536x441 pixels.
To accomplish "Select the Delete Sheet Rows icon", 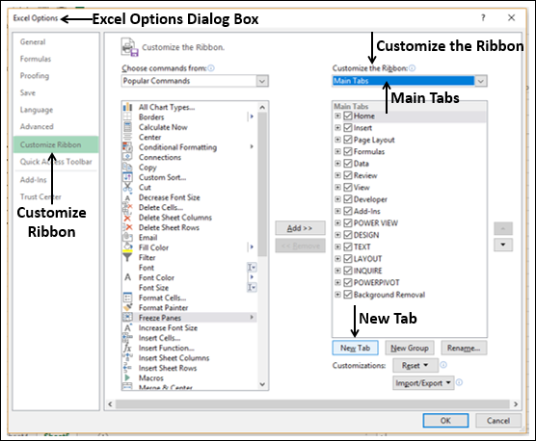I will coord(127,227).
